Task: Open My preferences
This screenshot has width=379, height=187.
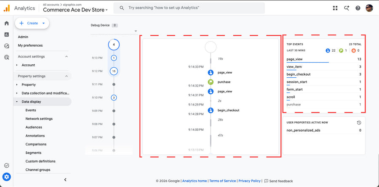Action: tap(30, 45)
